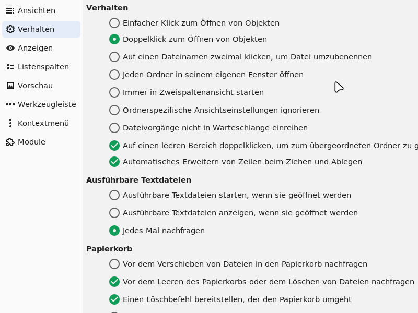Enable Immer in Zweispaltenansicht starten
This screenshot has width=418, height=313.
(x=114, y=92)
